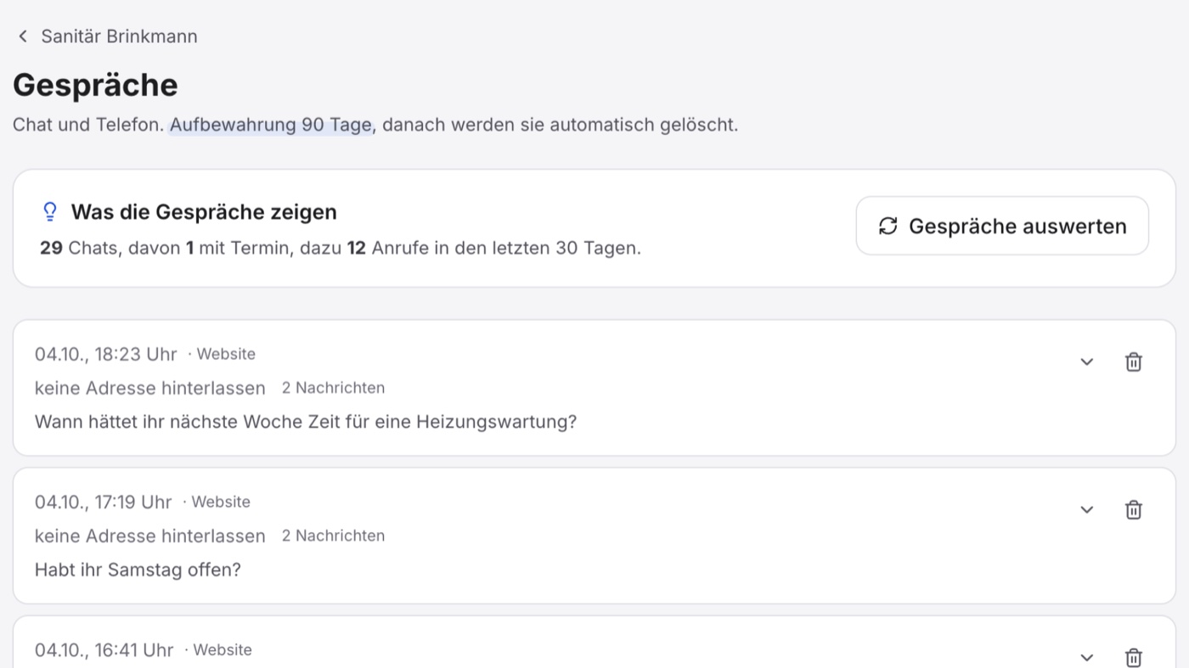The height and width of the screenshot is (668, 1189).
Task: Click the '04.10., 16:41 Uhr' timestamp
Action: (104, 650)
